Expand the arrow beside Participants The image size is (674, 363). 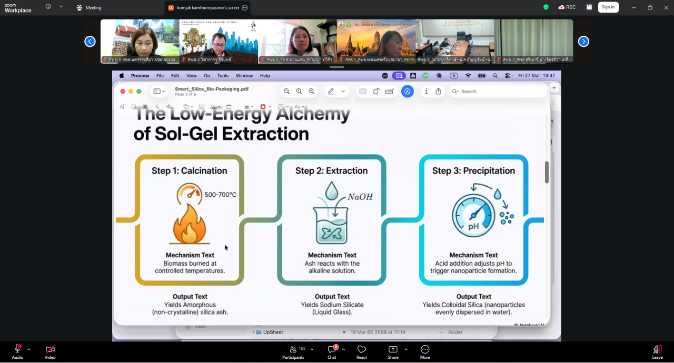(x=312, y=349)
